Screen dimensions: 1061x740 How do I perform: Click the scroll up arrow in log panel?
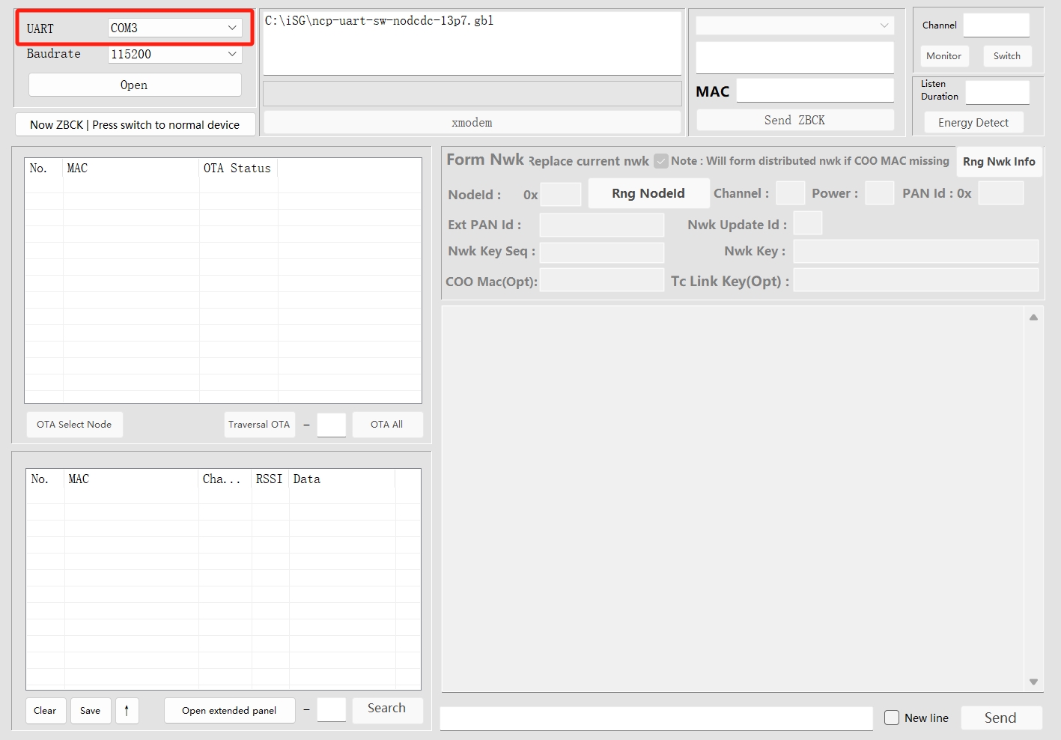pos(1033,318)
